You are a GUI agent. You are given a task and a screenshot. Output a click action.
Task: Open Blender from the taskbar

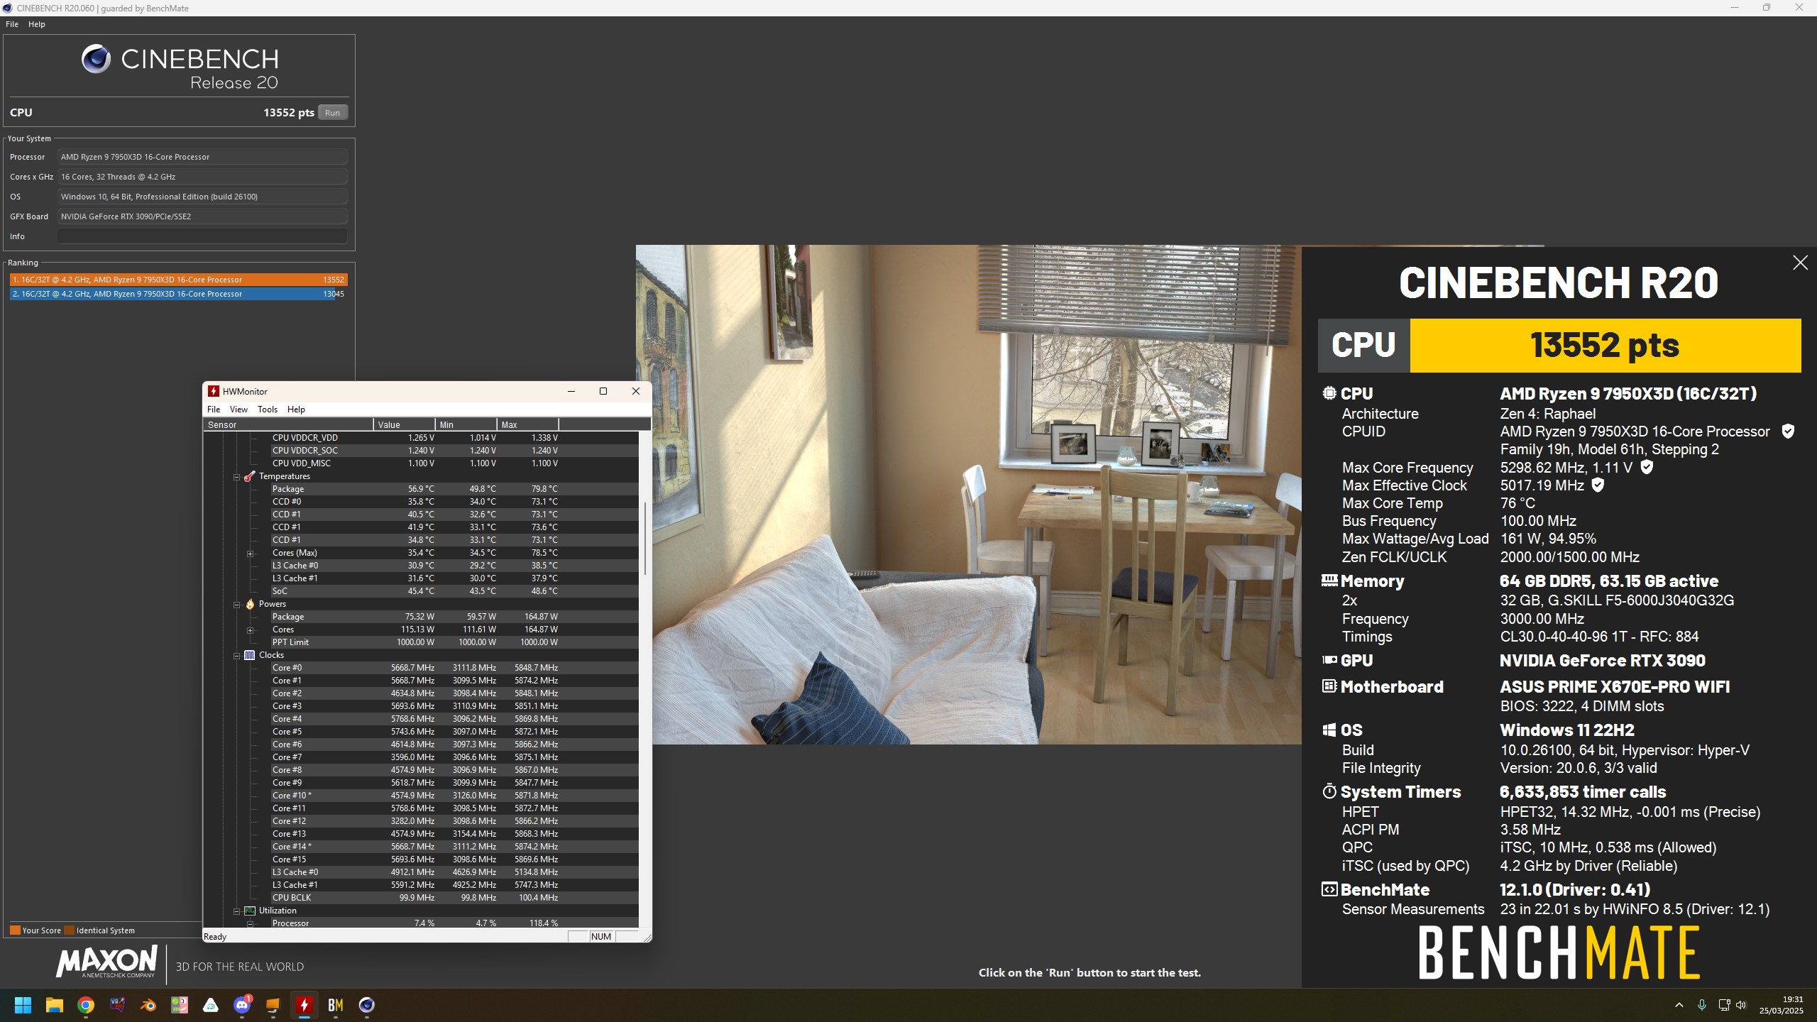click(148, 1005)
